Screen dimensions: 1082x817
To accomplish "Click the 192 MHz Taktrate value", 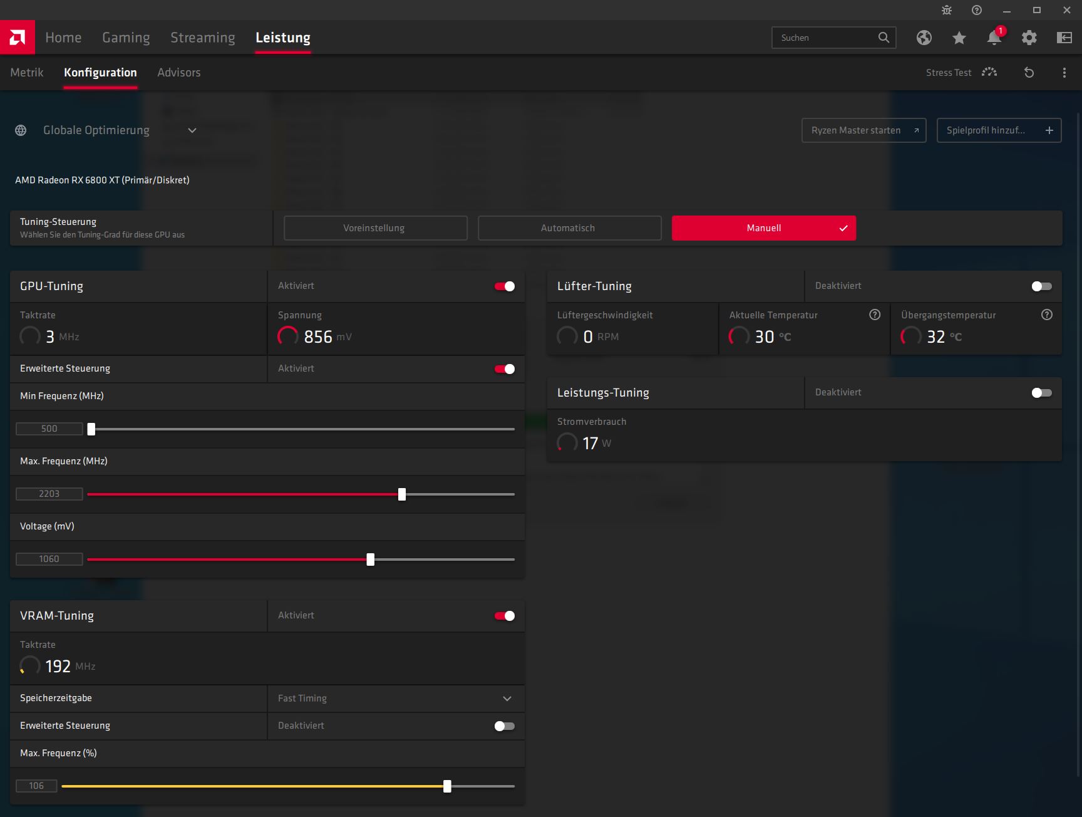I will coord(70,667).
